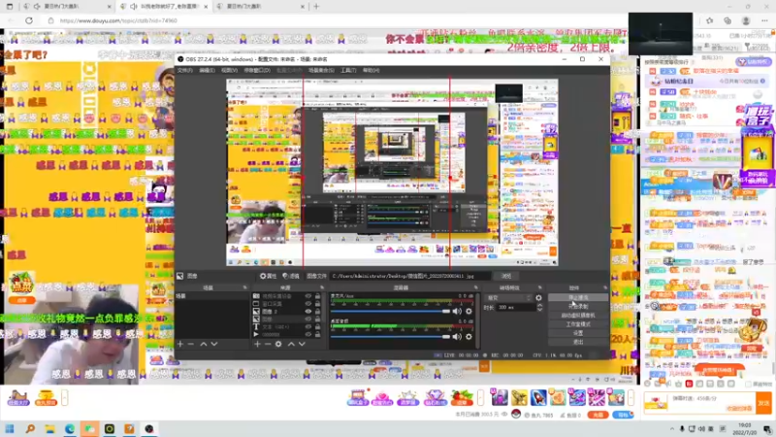Open File Explorer from the taskbar

50,428
